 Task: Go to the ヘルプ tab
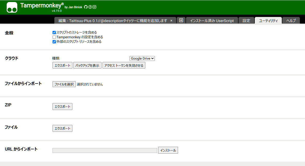click(291, 21)
